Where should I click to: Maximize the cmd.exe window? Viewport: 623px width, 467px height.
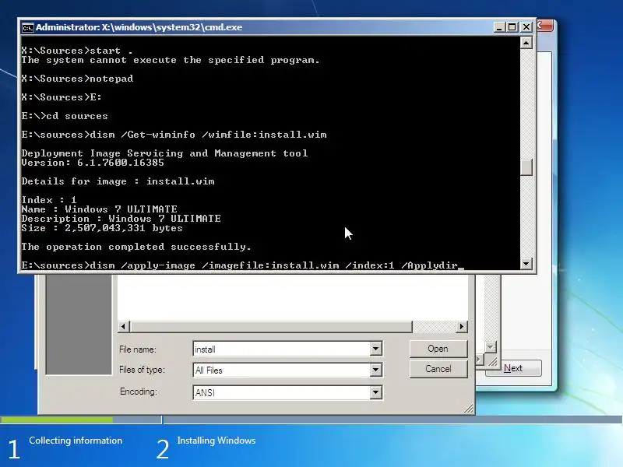pos(512,27)
